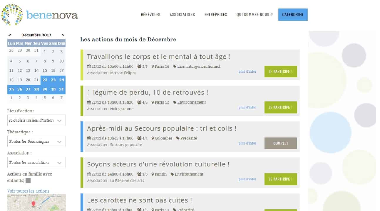This screenshot has height=211, width=380.
Task: Click the Complet button for Secours populaire
Action: point(280,143)
